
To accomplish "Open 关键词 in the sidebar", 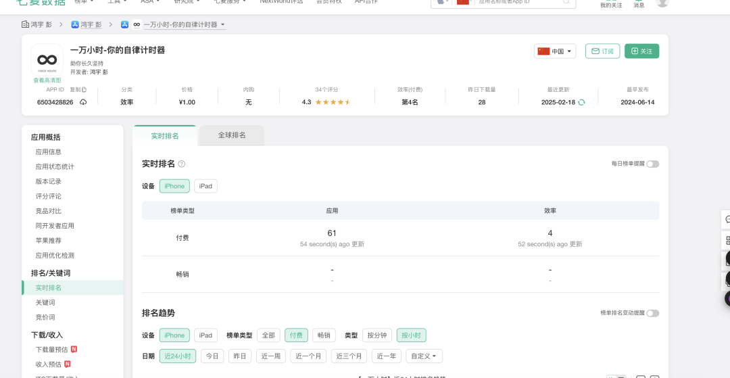I will [x=45, y=302].
